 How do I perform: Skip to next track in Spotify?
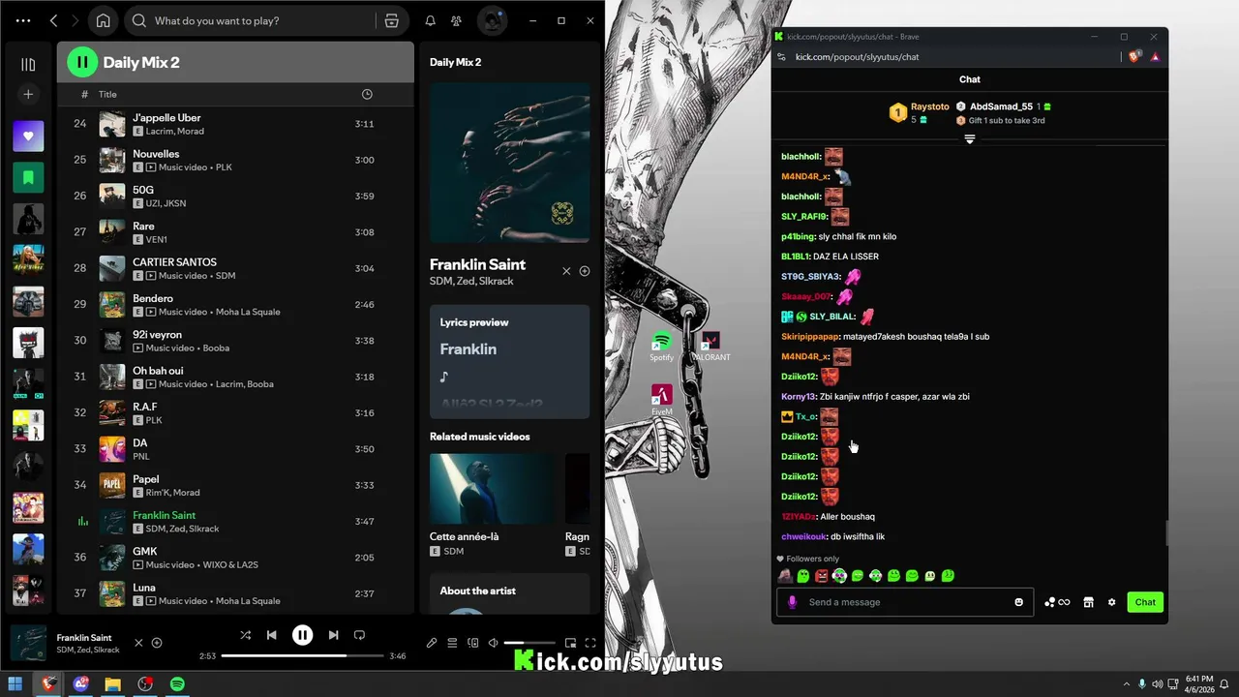click(333, 635)
